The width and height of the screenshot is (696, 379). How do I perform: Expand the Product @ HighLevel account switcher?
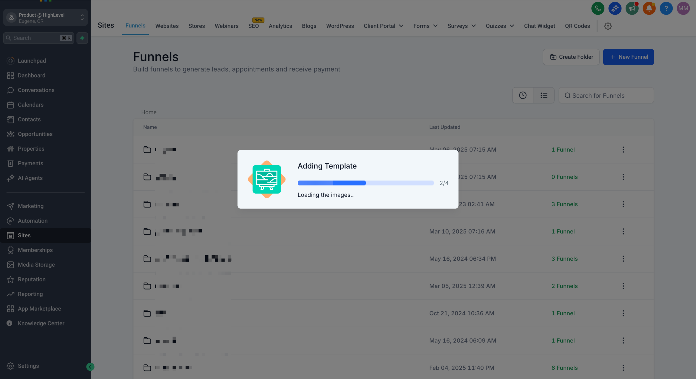(x=45, y=17)
